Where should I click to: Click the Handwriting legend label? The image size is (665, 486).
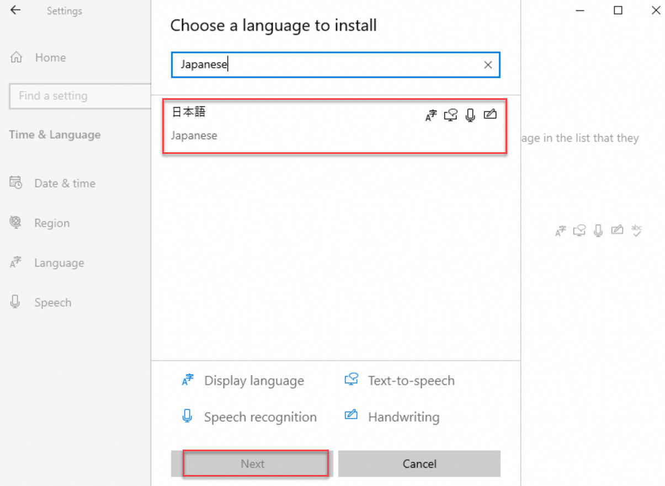[404, 417]
